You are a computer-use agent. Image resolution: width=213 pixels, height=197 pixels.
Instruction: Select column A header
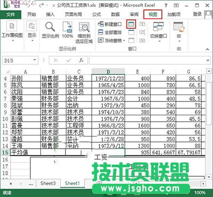pyautogui.click(x=26, y=72)
